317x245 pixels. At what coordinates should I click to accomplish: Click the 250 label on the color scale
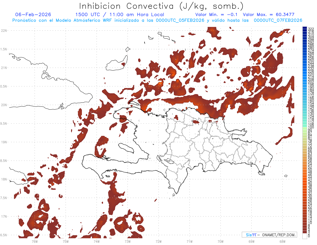click(x=311, y=61)
